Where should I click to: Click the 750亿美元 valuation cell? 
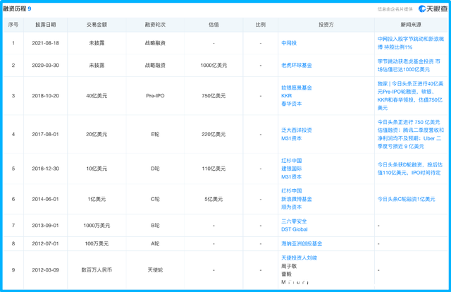pyautogui.click(x=214, y=96)
